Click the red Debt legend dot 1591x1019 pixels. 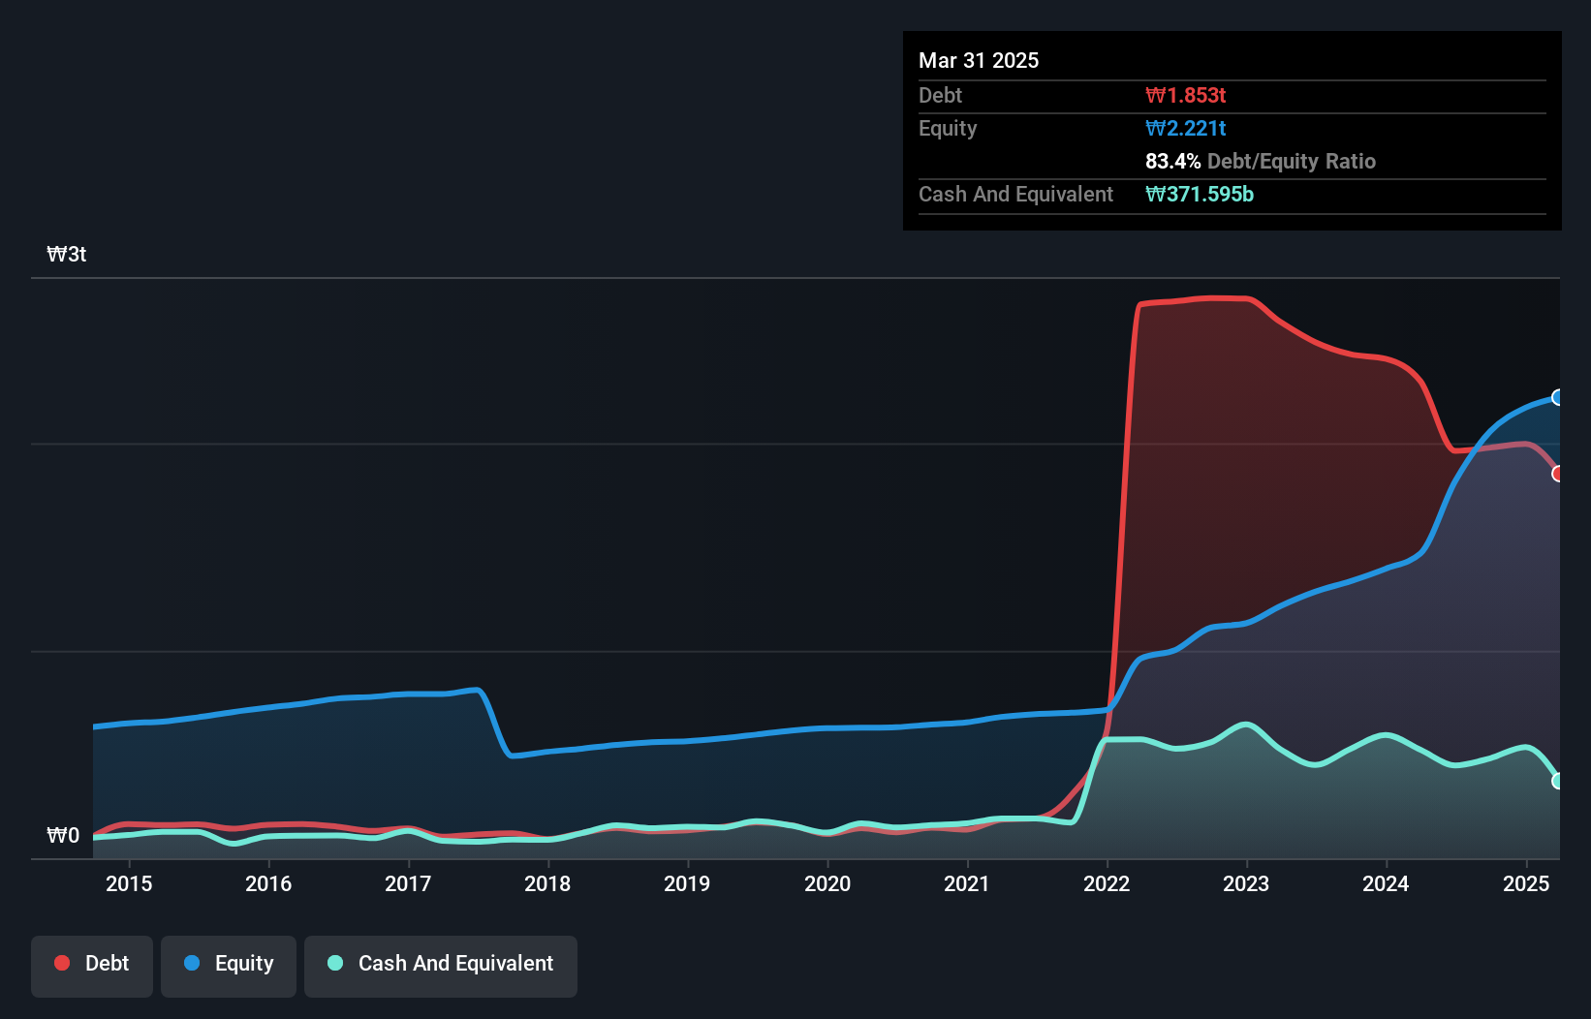tap(62, 963)
